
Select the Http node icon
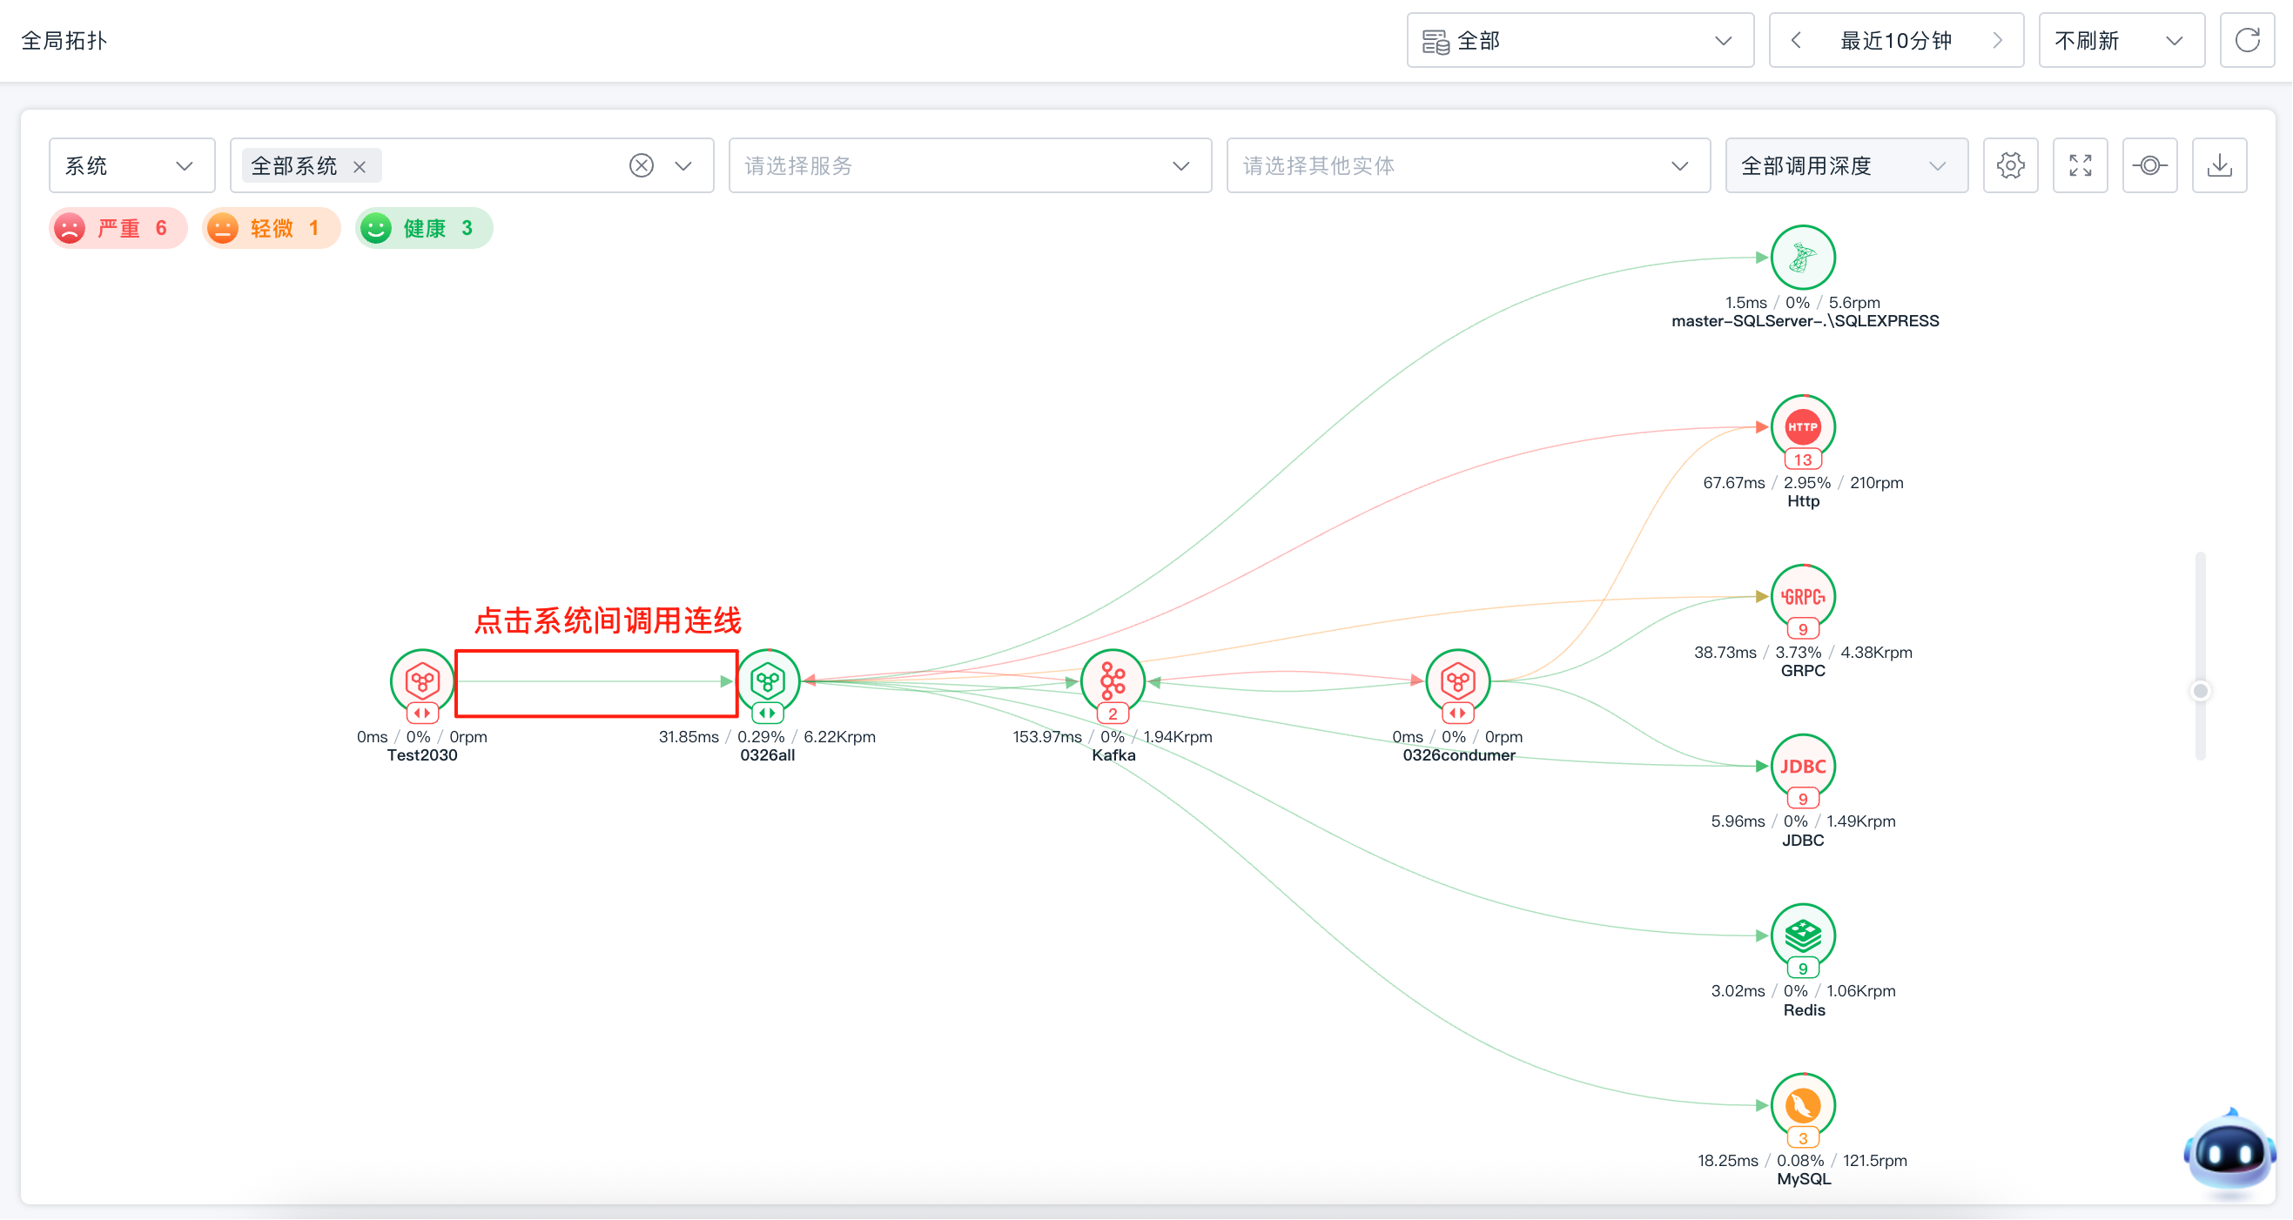click(1803, 426)
